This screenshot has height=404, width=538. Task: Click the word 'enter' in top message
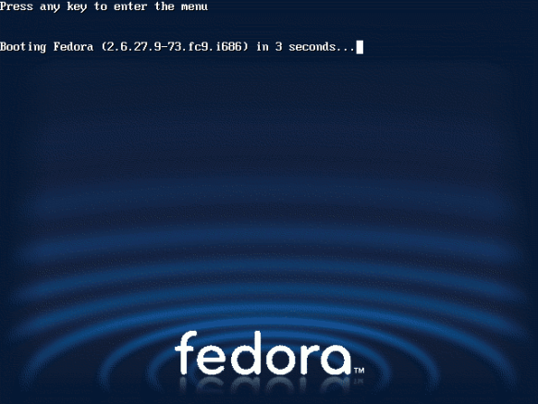point(130,6)
